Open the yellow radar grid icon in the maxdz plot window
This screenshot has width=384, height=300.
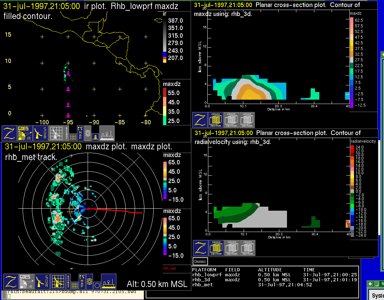57,282
